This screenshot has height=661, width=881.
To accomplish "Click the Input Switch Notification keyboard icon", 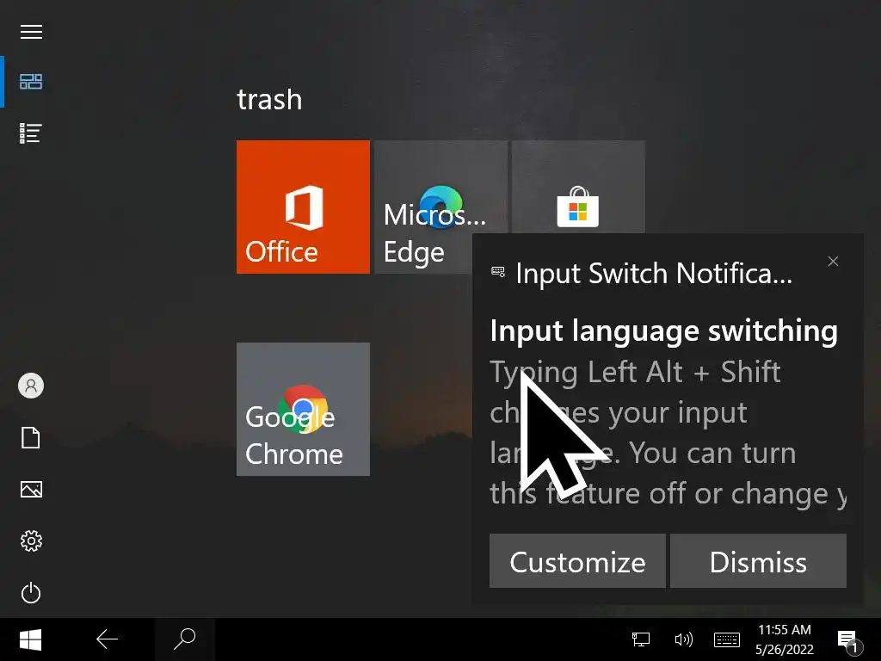I will pyautogui.click(x=498, y=272).
